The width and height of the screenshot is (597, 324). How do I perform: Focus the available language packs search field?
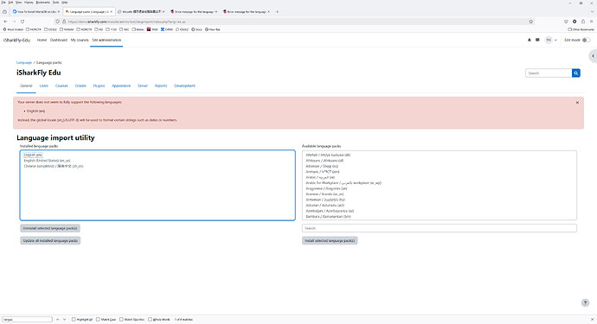pos(440,228)
